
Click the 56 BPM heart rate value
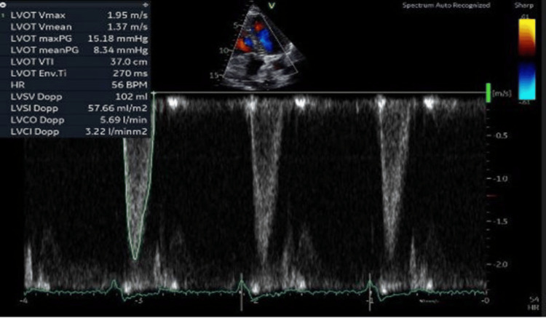pyautogui.click(x=129, y=85)
